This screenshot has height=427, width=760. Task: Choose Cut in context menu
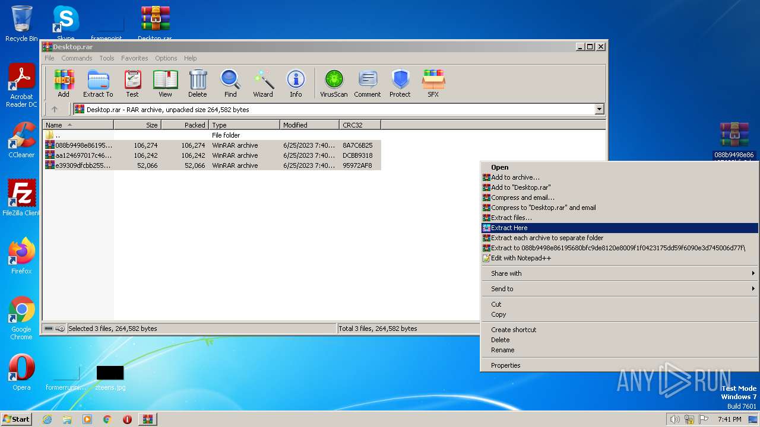[620, 304]
